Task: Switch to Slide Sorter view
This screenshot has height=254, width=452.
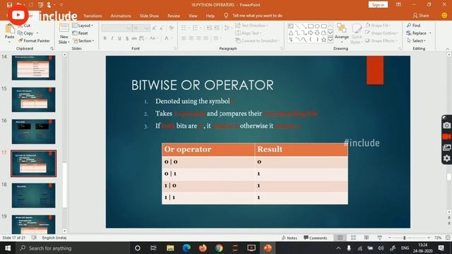Action: 353,238
